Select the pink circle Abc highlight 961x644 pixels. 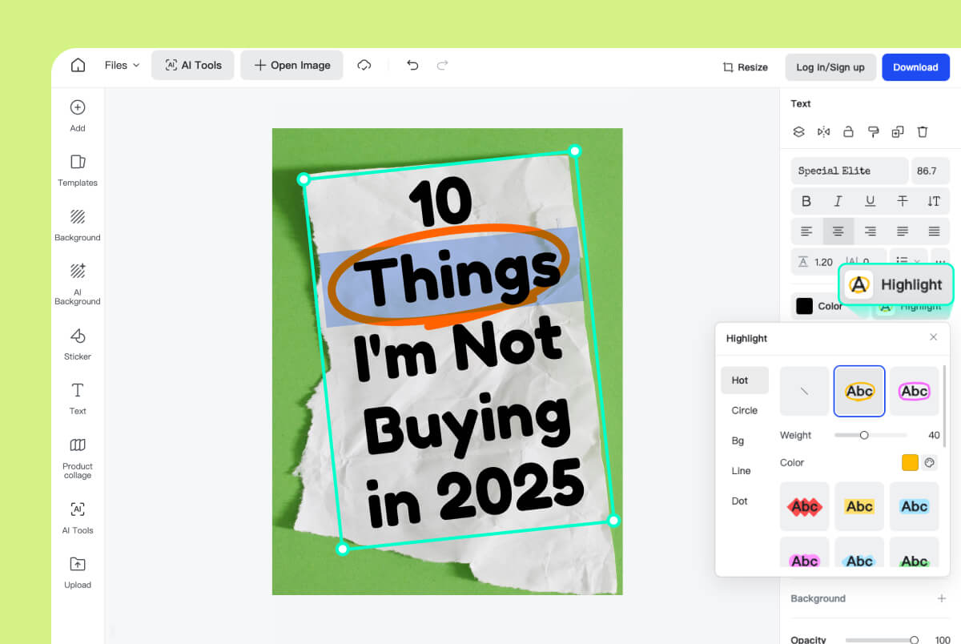(x=914, y=391)
